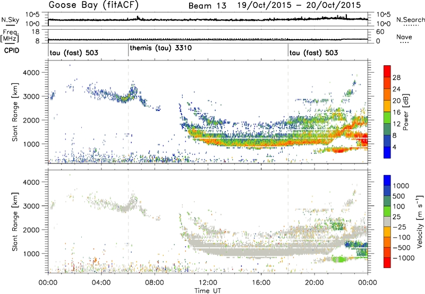The width and height of the screenshot is (425, 294).
Task: Click the "tau (fast) 503" label starting at 18:00
Action: point(313,53)
